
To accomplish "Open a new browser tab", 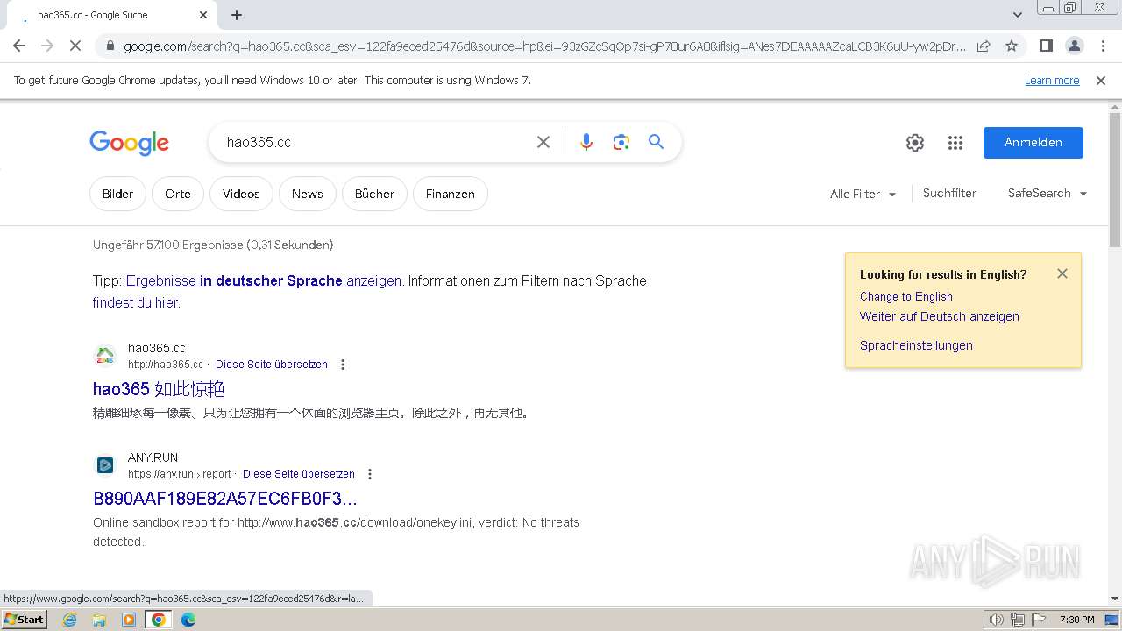I will (x=237, y=15).
